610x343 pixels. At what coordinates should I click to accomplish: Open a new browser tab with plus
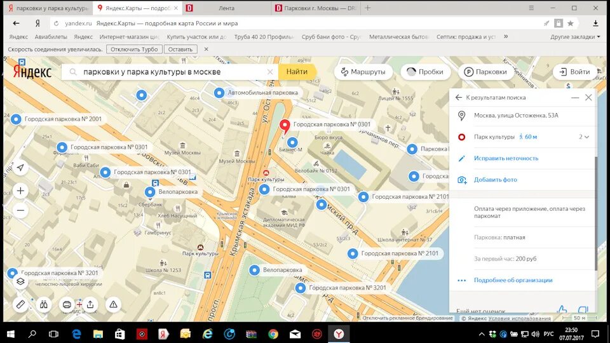click(x=368, y=8)
